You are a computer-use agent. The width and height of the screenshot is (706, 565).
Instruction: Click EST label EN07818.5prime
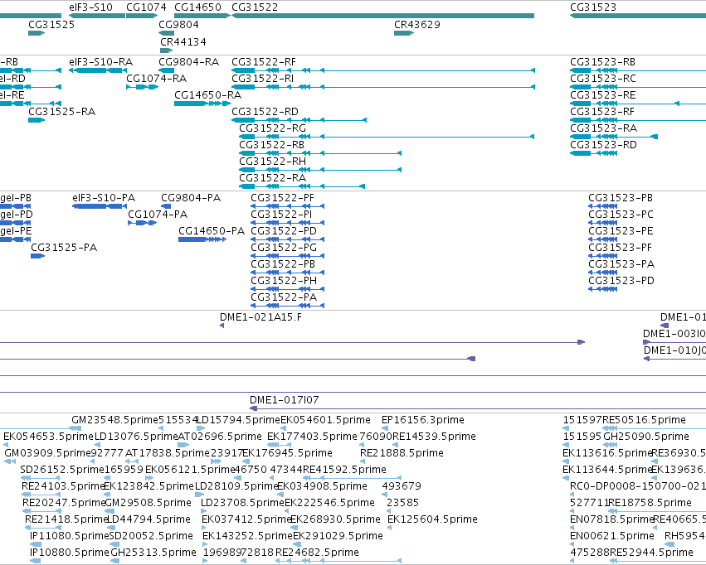611,519
